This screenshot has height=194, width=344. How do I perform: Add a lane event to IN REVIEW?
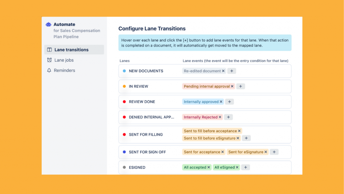click(x=241, y=86)
